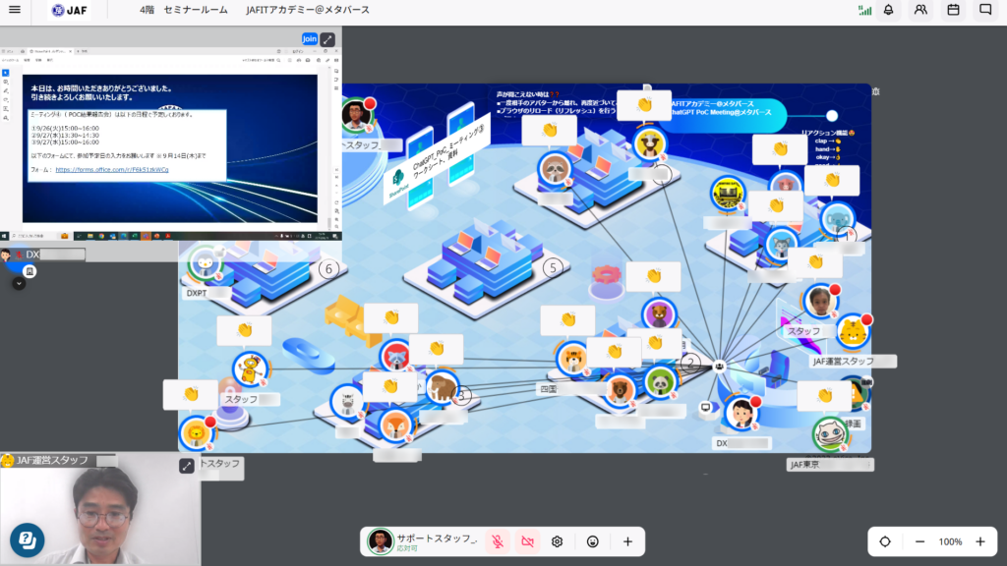Click the 4階 セミナールーム room title
The width and height of the screenshot is (1007, 566).
click(x=184, y=10)
